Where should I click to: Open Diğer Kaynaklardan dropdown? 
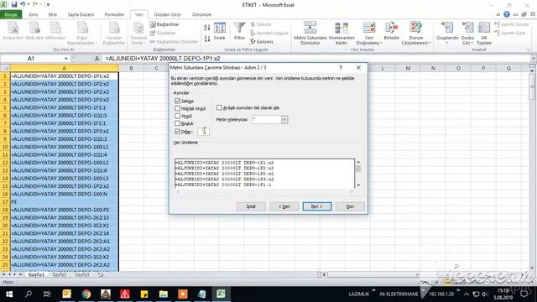[x=82, y=33]
